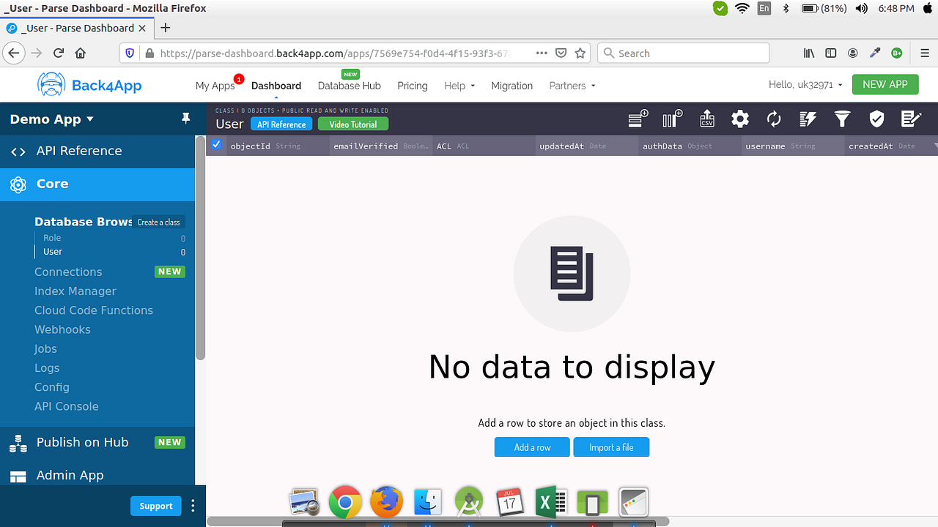Click the CSV export icon
Screen dimensions: 938x527
click(x=706, y=119)
